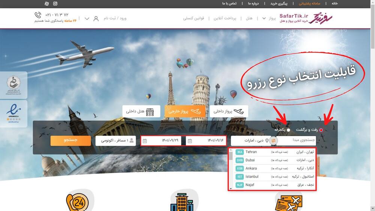
Task: Switch to پرواز داخلی domestic flight tab
Action: (229, 111)
